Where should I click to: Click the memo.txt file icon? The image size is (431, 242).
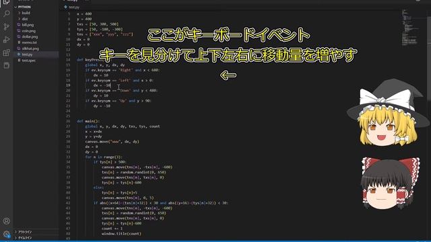[19, 42]
